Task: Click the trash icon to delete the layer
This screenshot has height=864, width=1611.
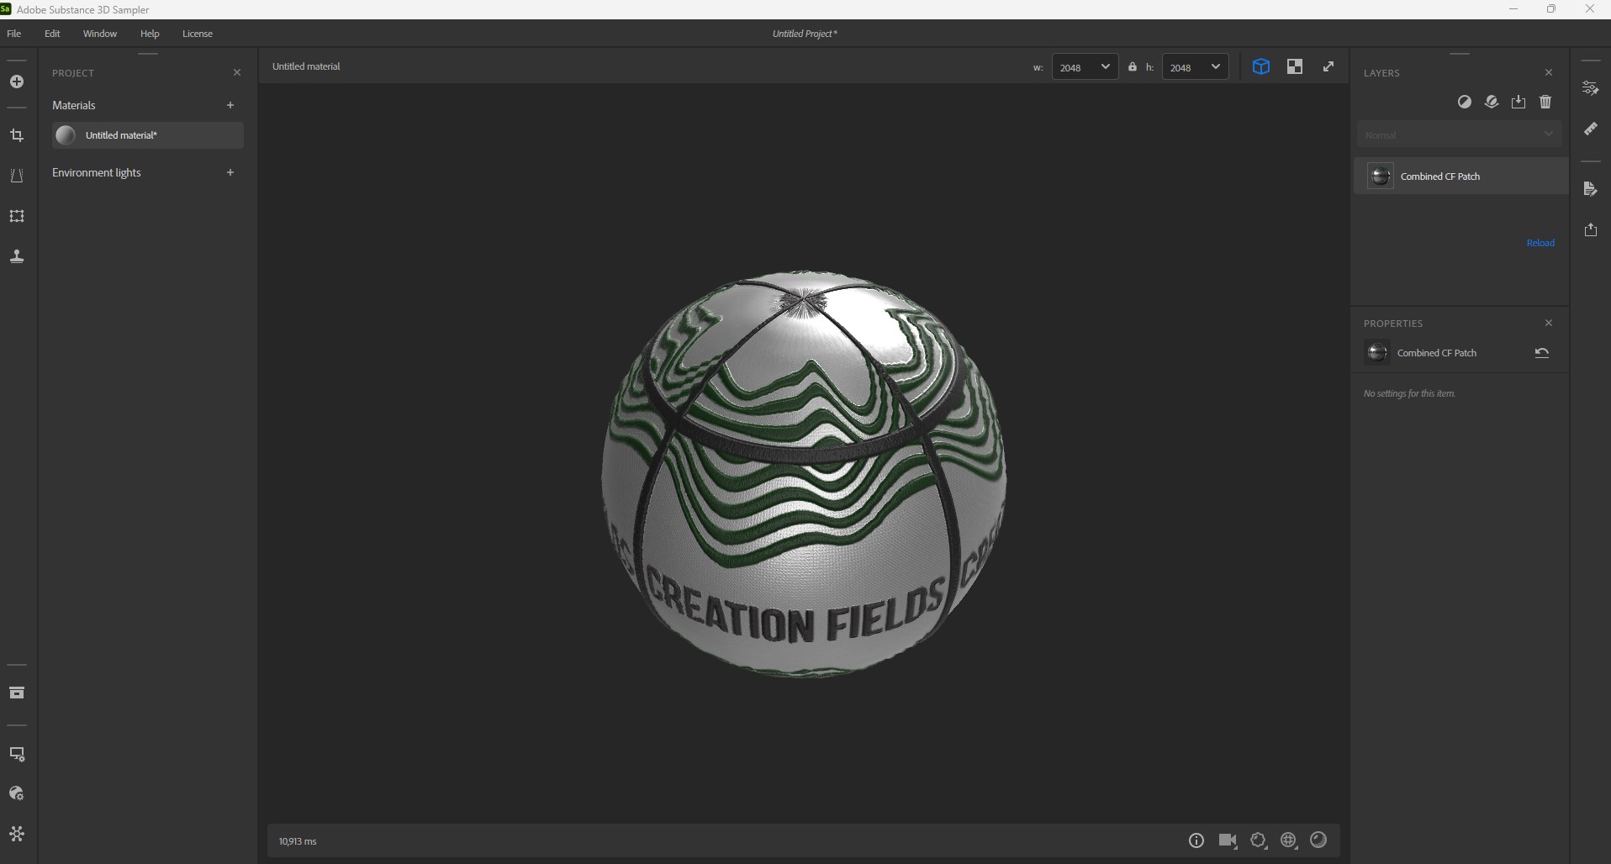Action: (1545, 102)
